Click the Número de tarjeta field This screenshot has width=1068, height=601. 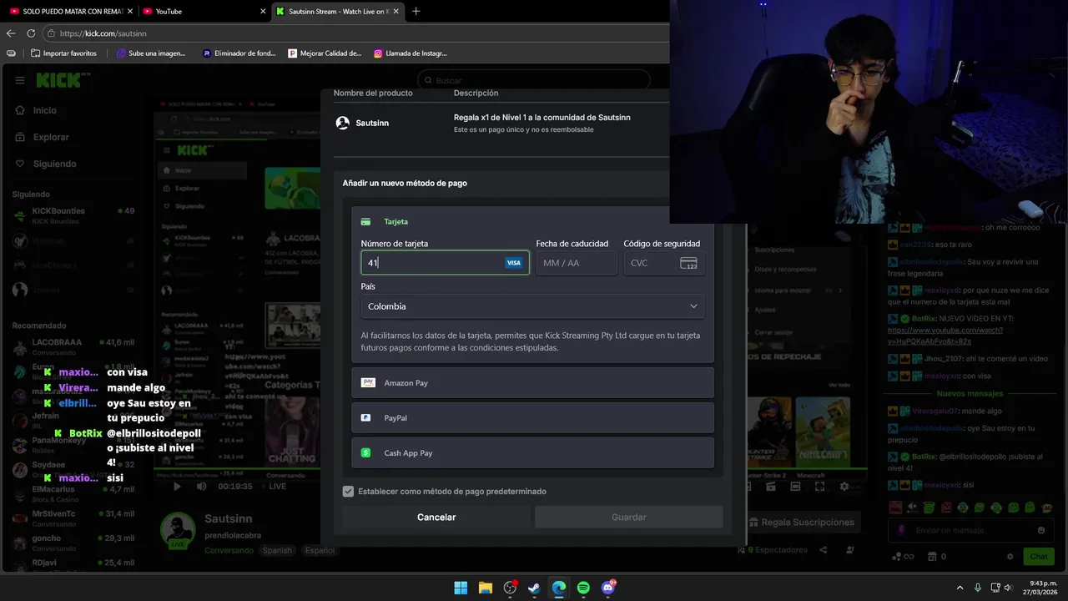(x=445, y=263)
